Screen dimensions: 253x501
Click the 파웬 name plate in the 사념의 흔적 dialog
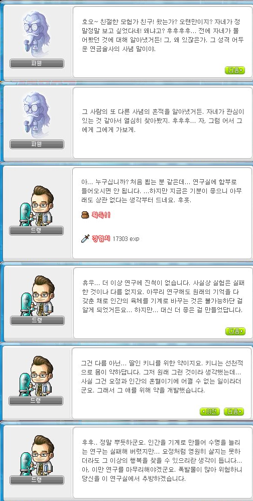(x=37, y=145)
